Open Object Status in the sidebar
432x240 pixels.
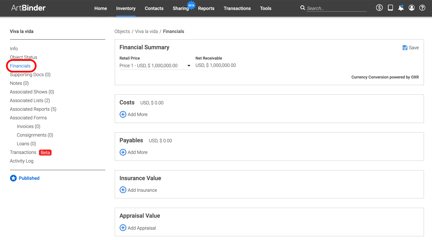click(x=24, y=57)
